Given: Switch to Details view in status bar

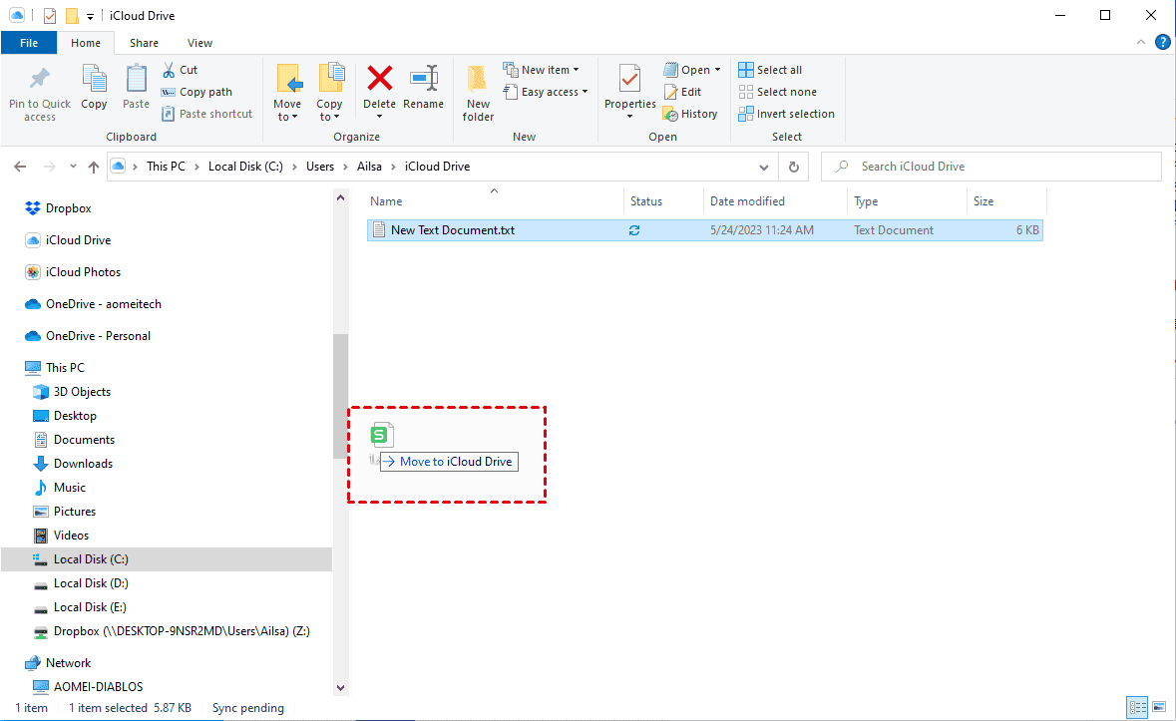Looking at the screenshot, I should (x=1138, y=707).
